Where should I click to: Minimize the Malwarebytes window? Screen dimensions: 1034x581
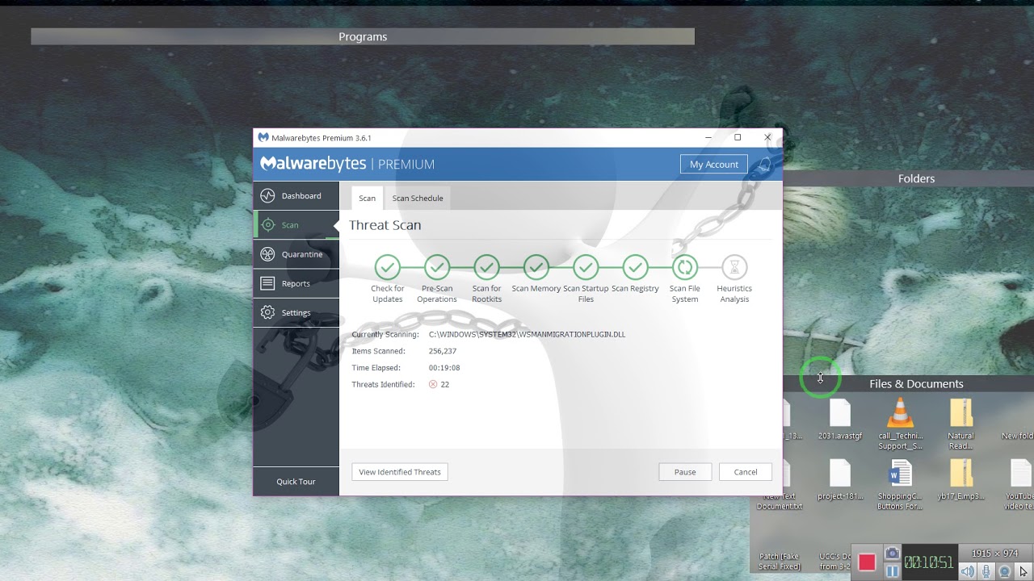point(708,138)
